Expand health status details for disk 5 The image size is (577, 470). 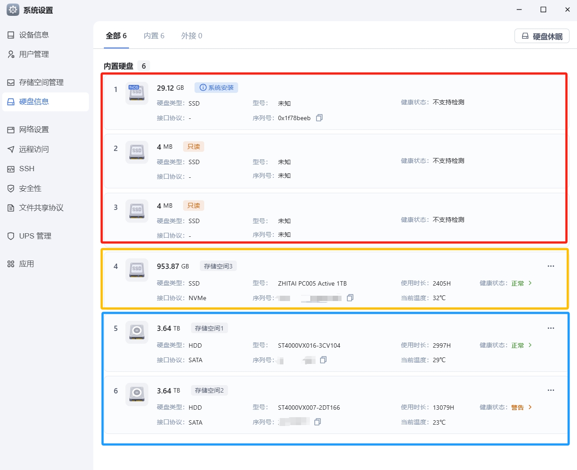pyautogui.click(x=530, y=345)
